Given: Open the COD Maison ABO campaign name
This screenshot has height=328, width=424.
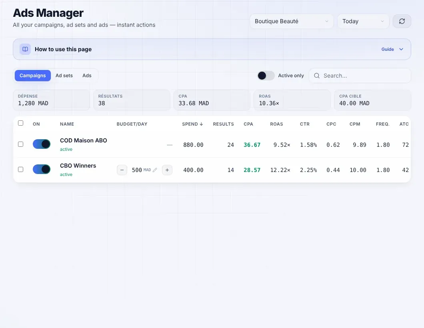Looking at the screenshot, I should tap(84, 140).
